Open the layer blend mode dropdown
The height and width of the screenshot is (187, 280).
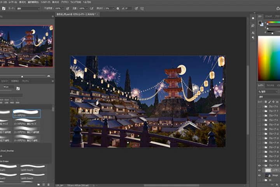(269, 97)
